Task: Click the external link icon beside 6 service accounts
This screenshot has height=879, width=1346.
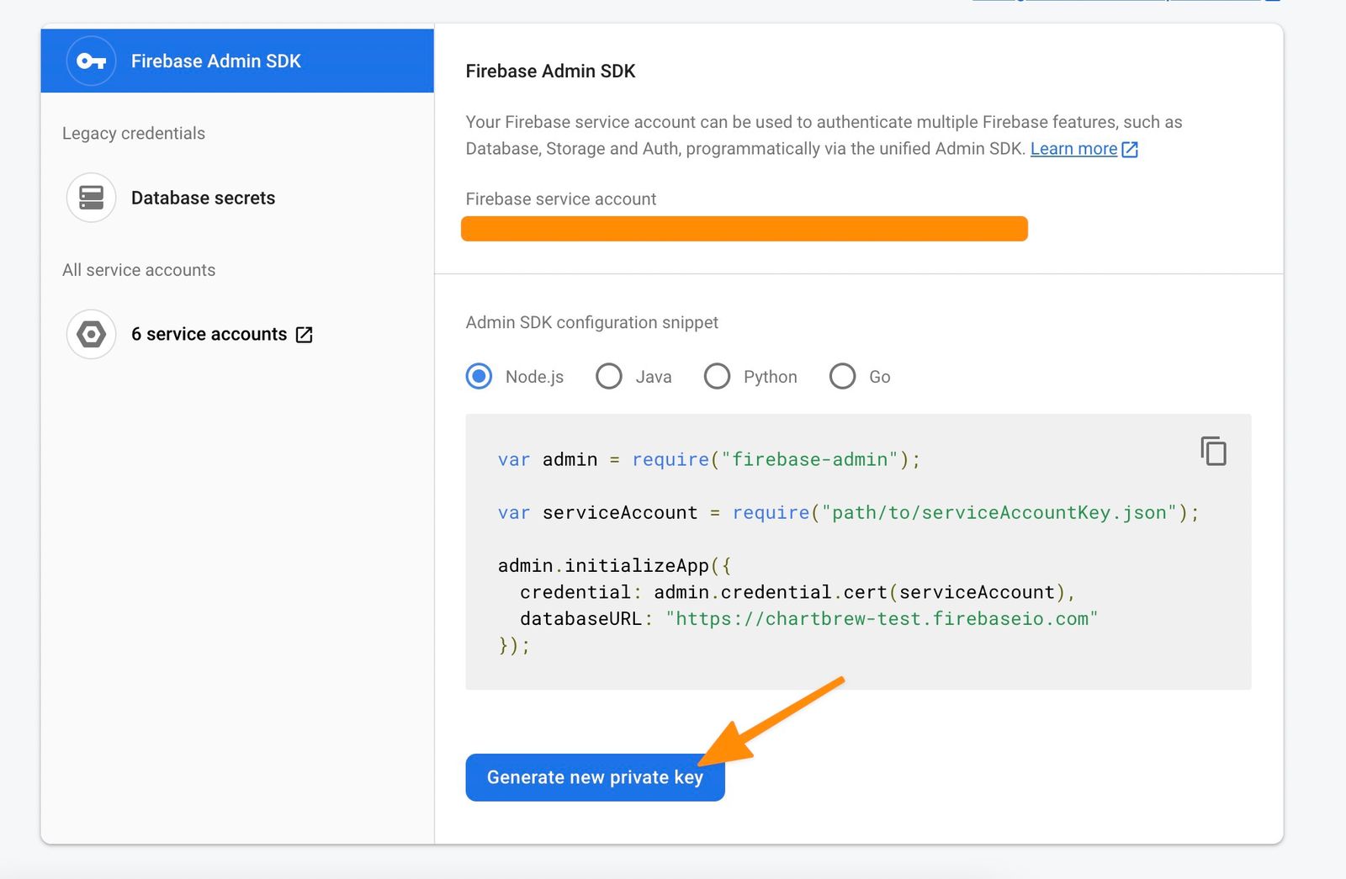Action: [305, 334]
